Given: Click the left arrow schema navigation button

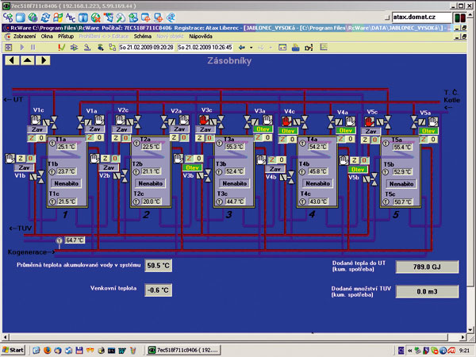Looking at the screenshot, I should tap(12, 60).
